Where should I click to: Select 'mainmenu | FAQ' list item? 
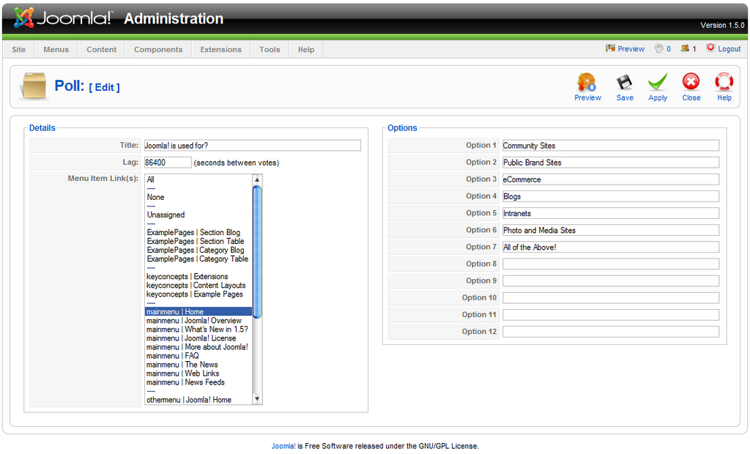click(x=198, y=356)
